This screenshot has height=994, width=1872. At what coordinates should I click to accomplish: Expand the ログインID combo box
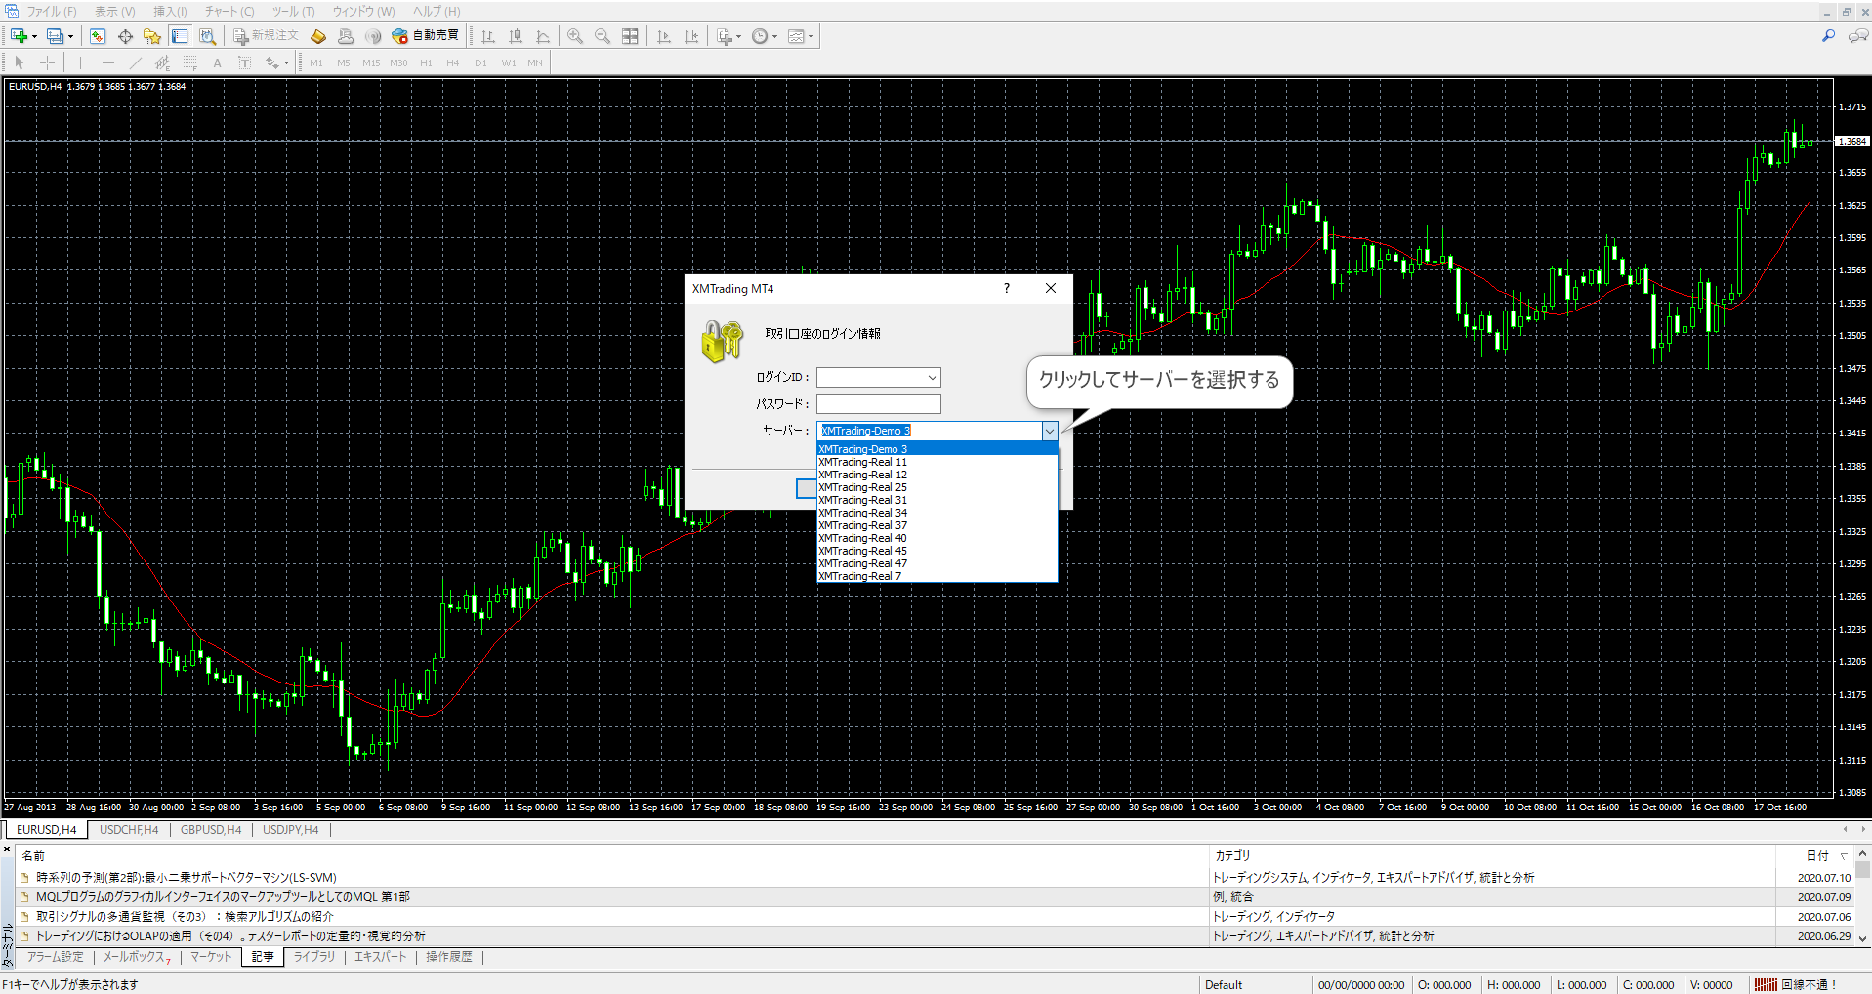coord(933,377)
